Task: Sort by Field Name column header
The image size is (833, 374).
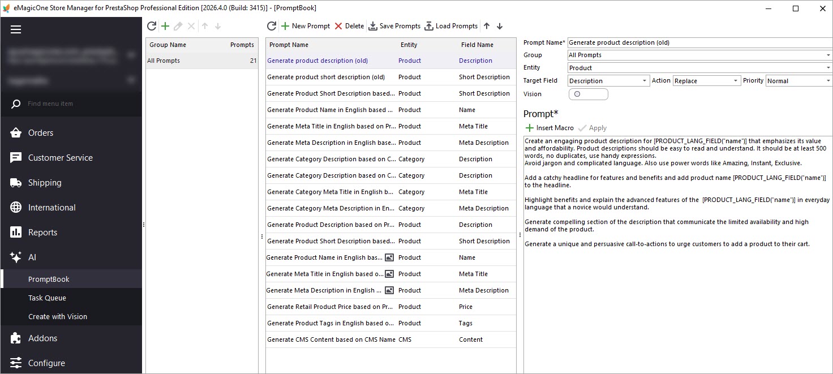Action: coord(486,45)
